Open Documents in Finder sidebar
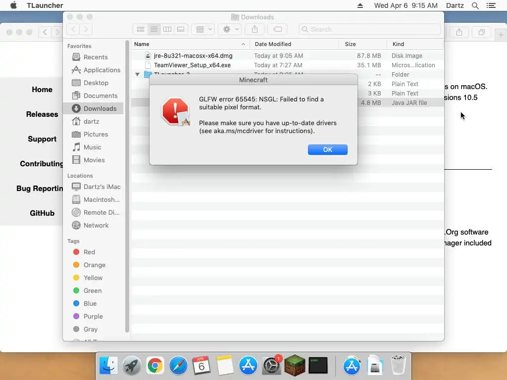This screenshot has width=507, height=380. tap(95, 96)
